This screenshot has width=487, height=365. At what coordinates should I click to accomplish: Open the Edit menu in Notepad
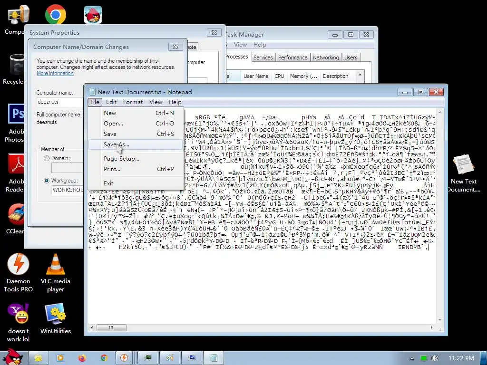pyautogui.click(x=111, y=102)
